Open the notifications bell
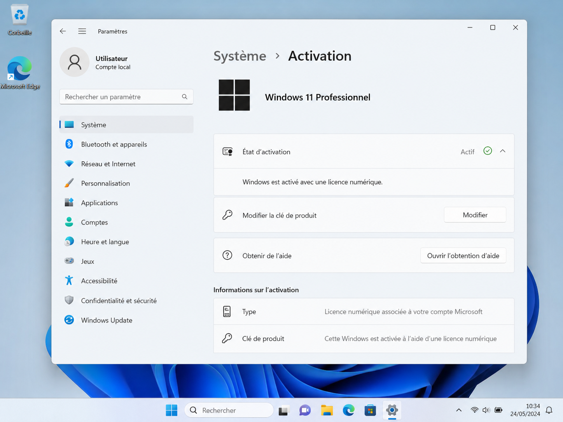Image resolution: width=563 pixels, height=422 pixels. click(549, 410)
